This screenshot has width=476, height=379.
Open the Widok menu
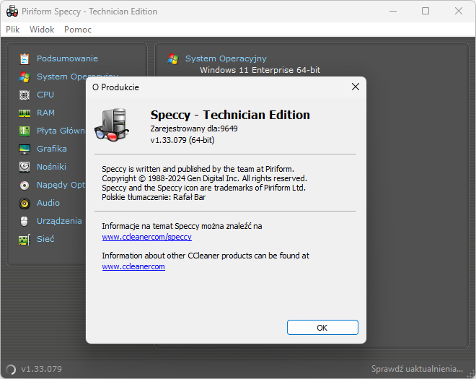click(42, 30)
